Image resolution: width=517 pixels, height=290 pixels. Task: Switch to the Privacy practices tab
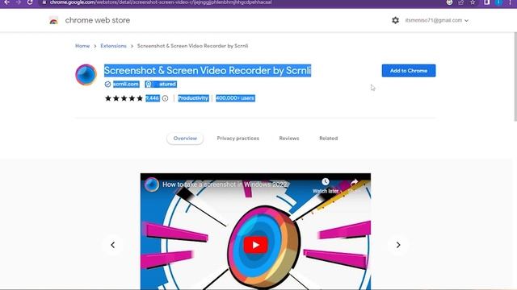pyautogui.click(x=238, y=139)
